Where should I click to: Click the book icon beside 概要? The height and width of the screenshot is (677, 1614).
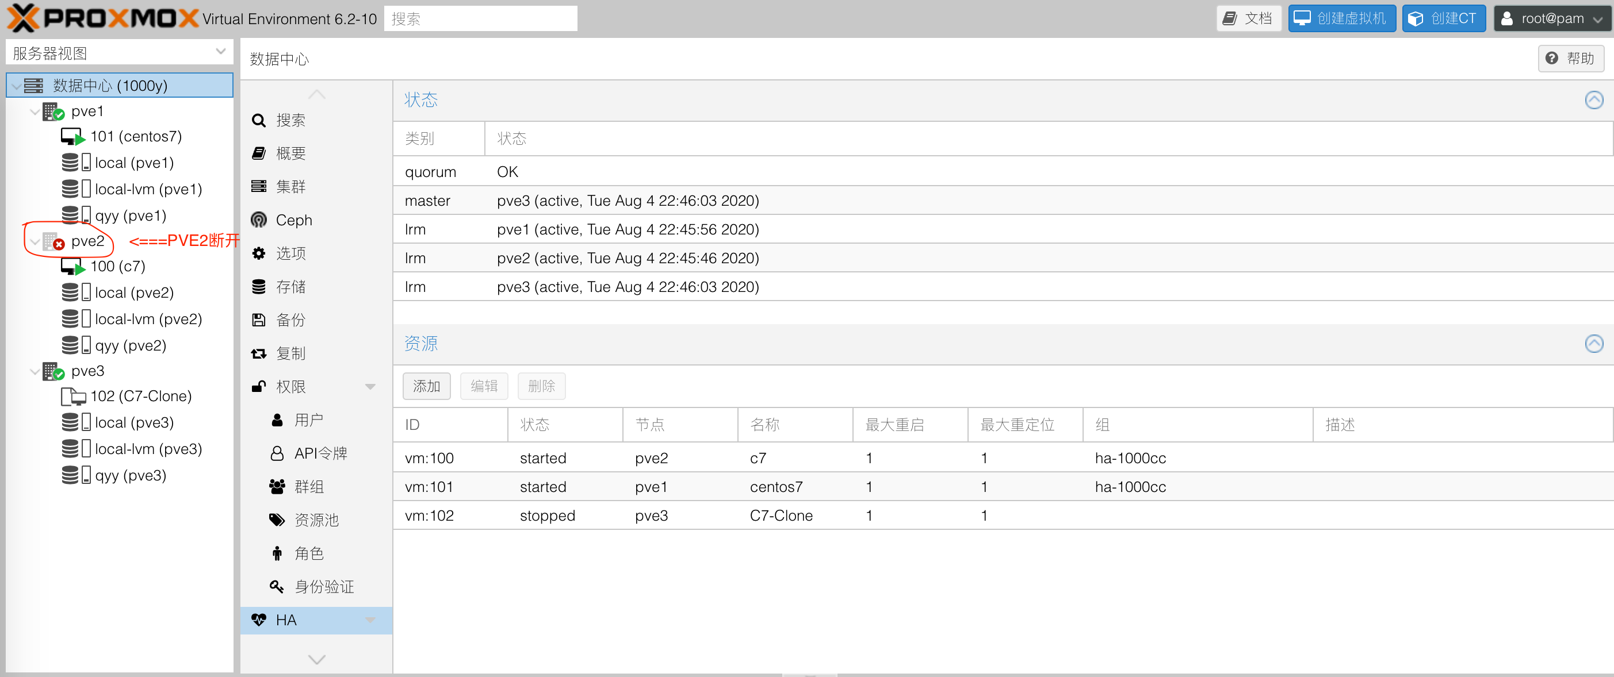tap(258, 153)
